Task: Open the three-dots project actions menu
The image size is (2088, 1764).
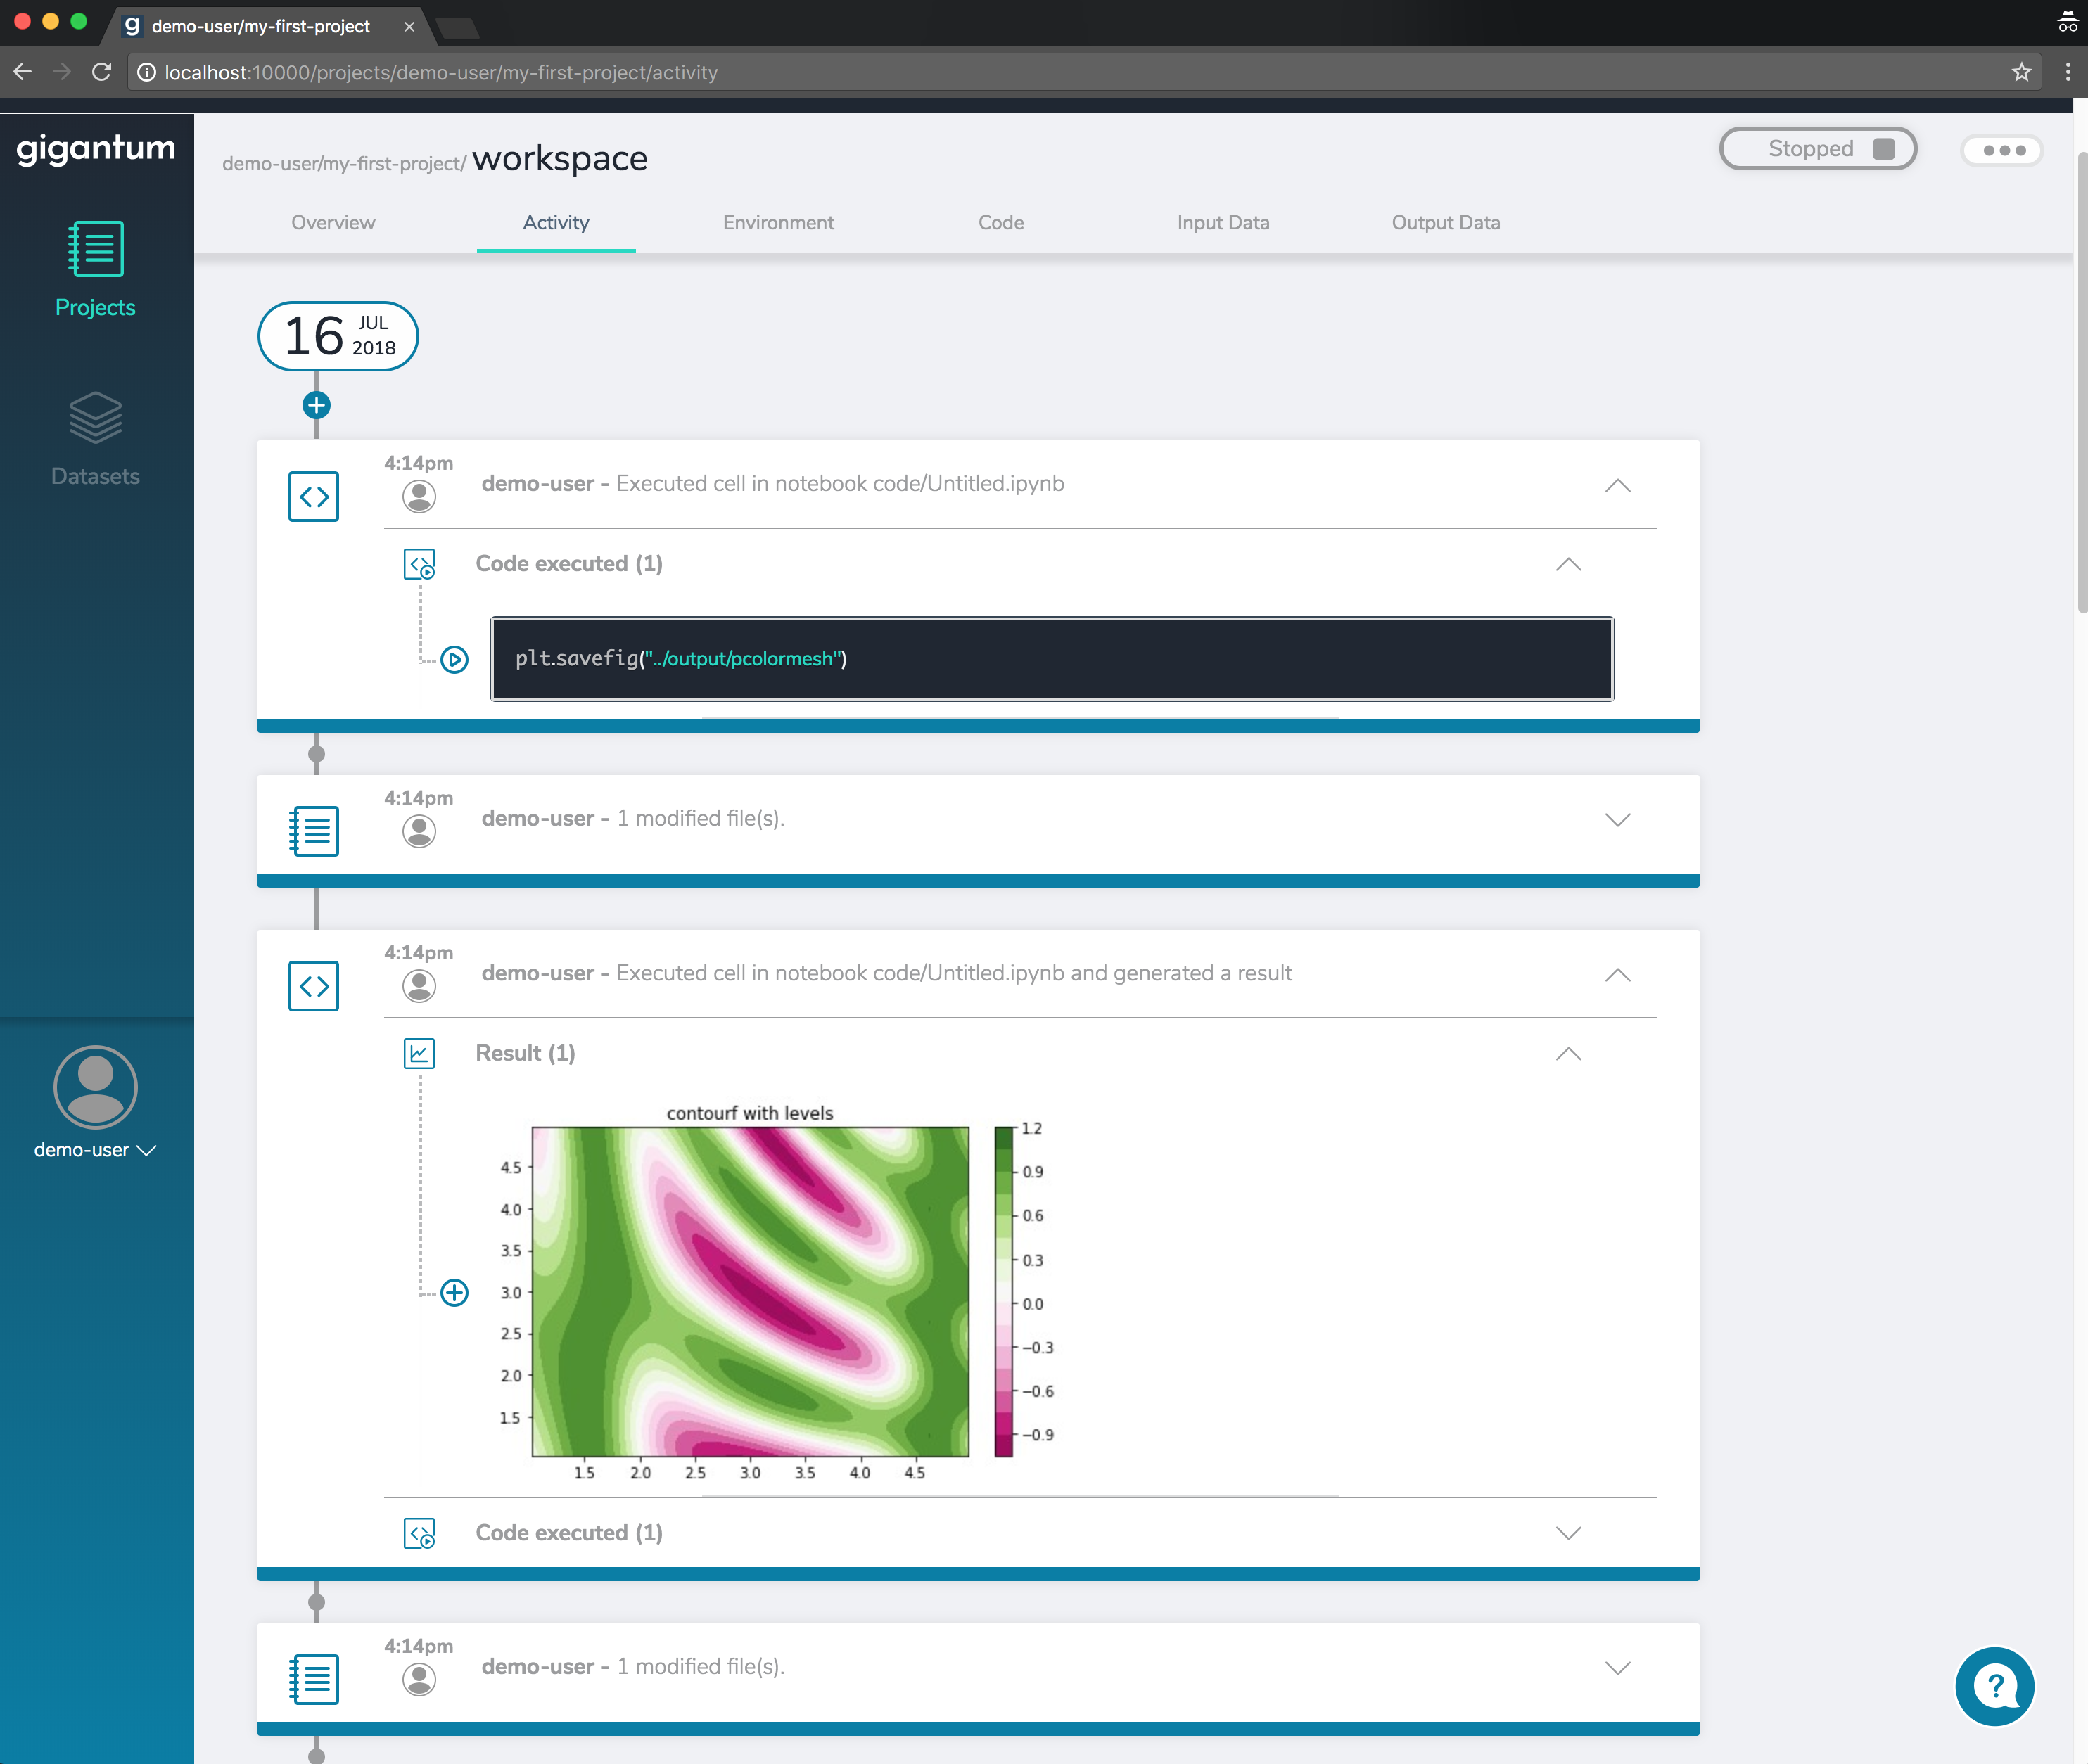Action: tap(2003, 150)
